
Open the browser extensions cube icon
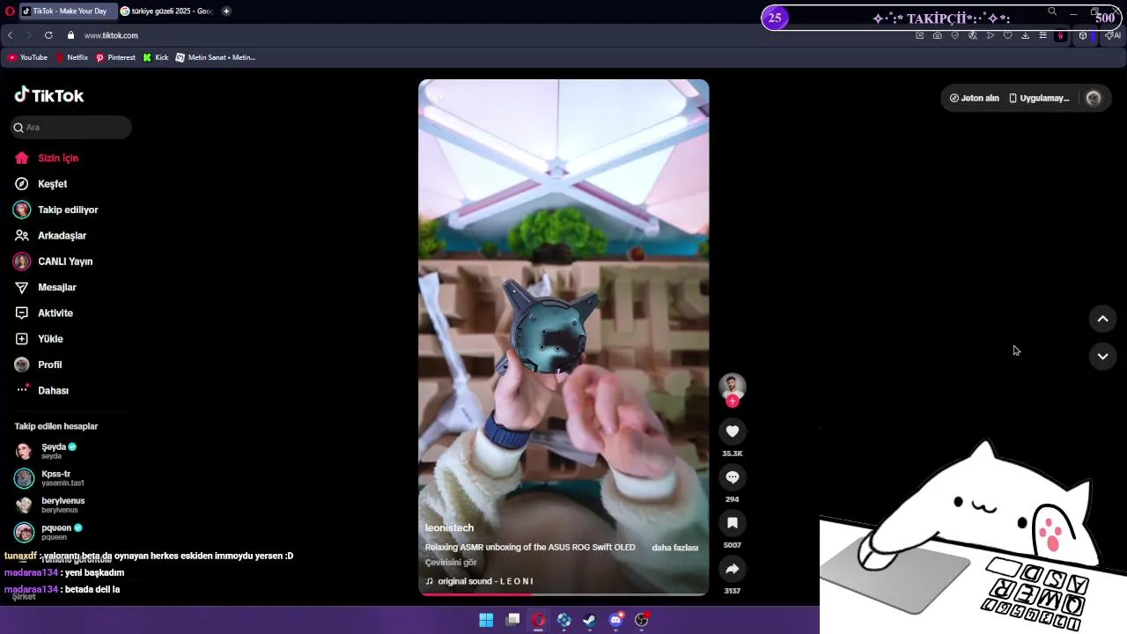tap(1083, 35)
